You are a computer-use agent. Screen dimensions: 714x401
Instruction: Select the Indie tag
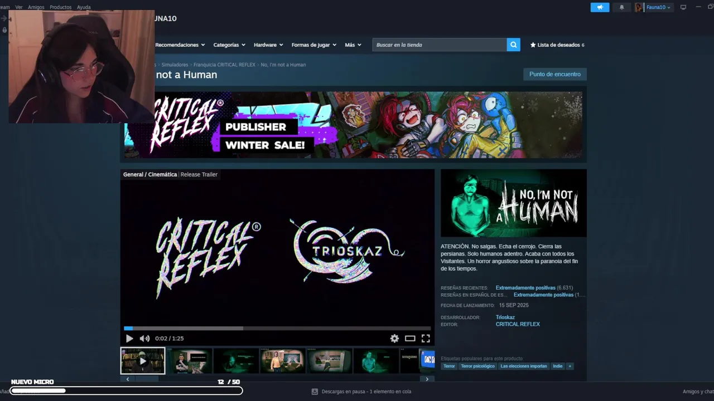pos(557,366)
